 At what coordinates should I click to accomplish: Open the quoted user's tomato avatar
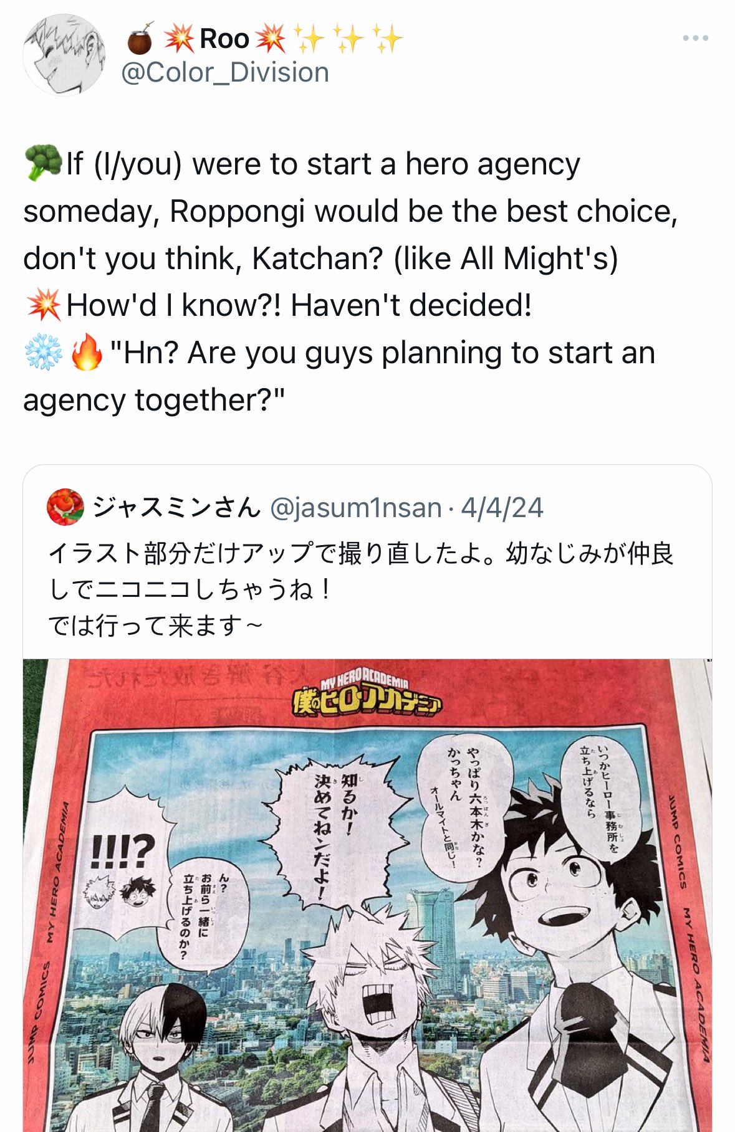click(x=65, y=507)
